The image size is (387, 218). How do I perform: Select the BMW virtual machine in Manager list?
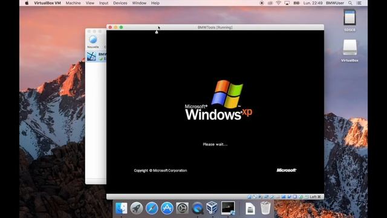96,56
